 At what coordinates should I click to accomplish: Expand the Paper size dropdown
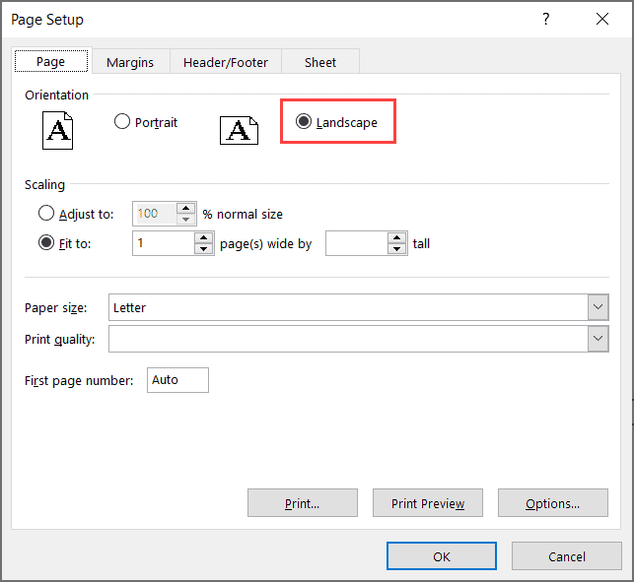(598, 307)
